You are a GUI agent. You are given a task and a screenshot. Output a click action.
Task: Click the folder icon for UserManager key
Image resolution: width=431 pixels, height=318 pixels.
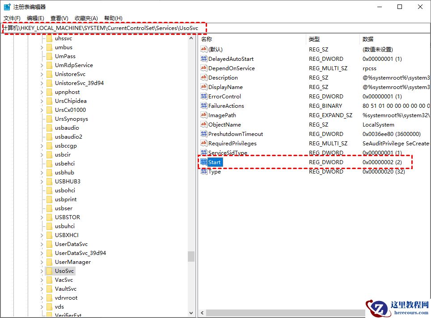click(x=49, y=262)
